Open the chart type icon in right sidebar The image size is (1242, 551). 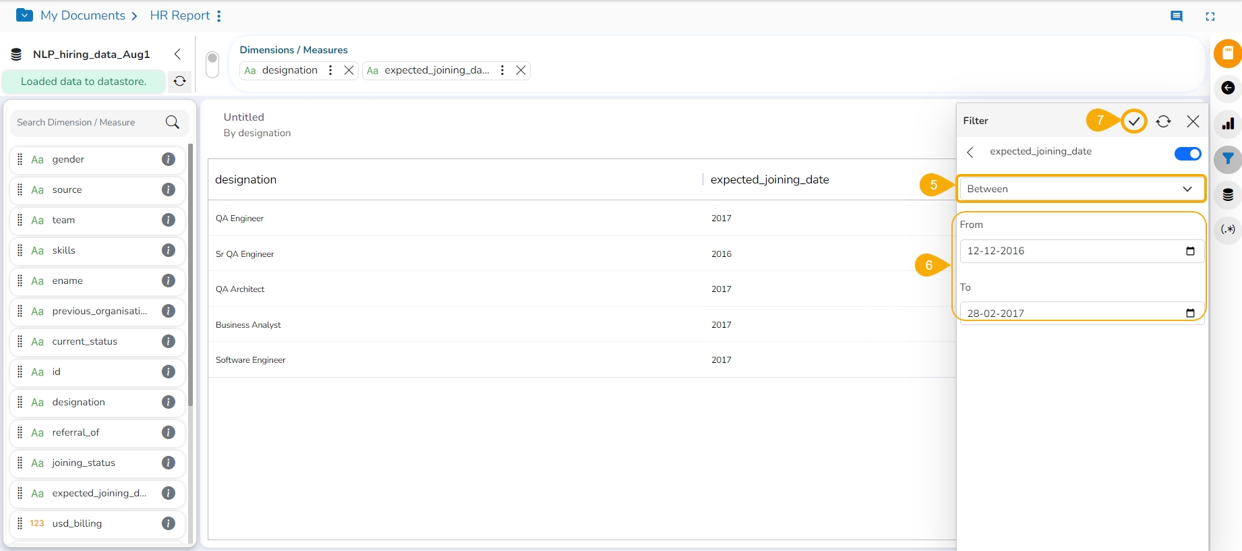pos(1228,123)
